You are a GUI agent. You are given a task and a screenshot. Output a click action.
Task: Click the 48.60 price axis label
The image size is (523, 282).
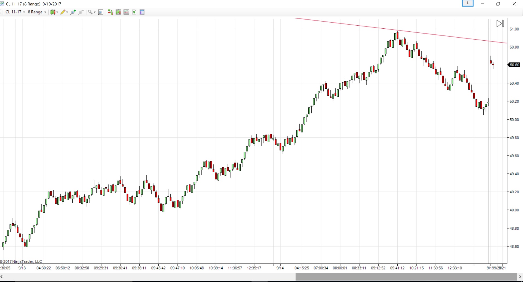(514, 247)
